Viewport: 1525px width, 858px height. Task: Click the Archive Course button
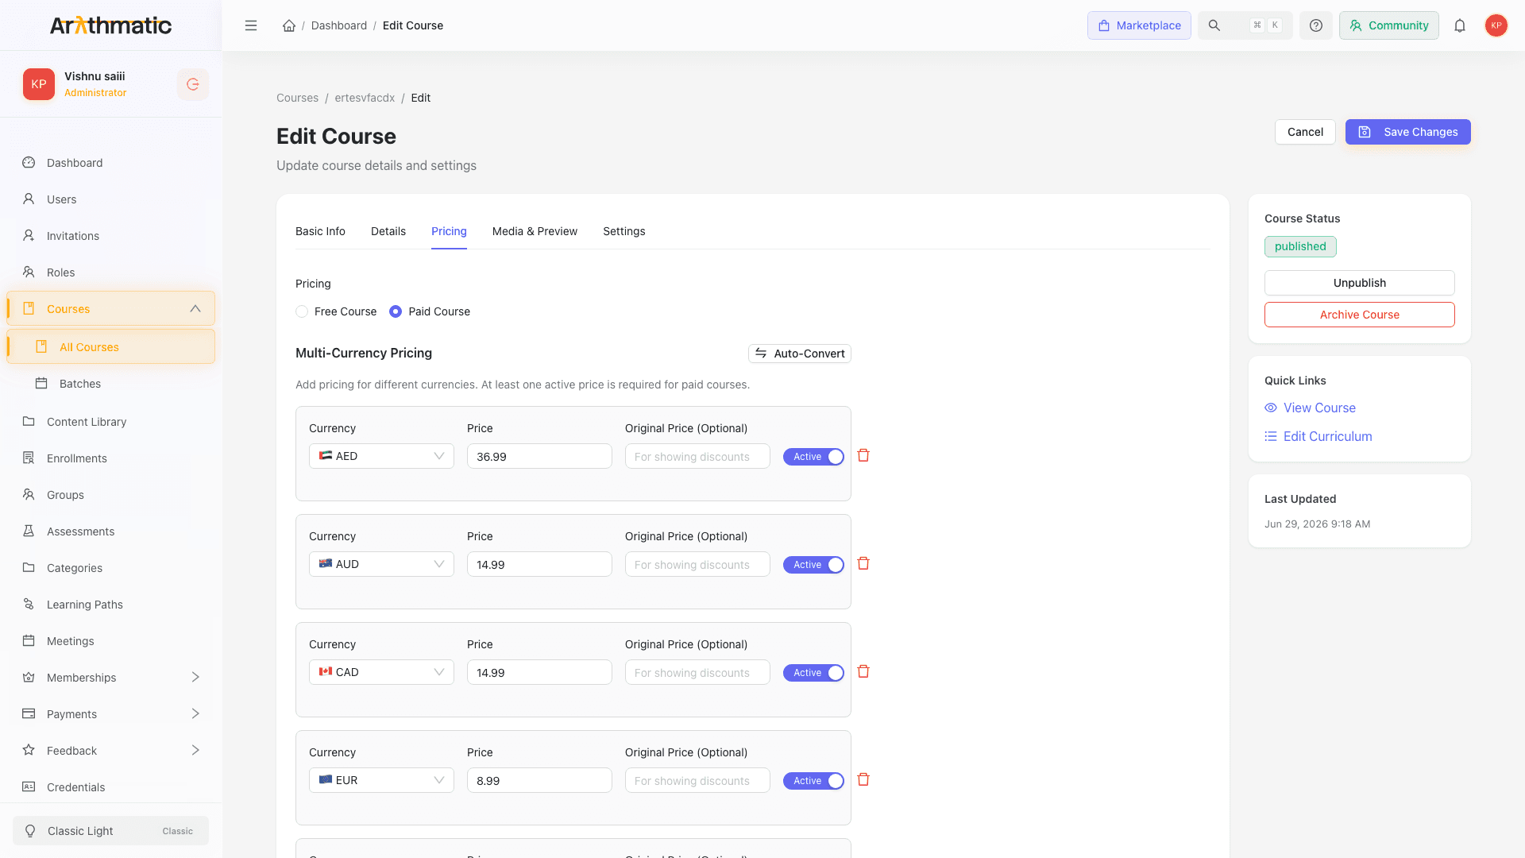click(x=1360, y=315)
